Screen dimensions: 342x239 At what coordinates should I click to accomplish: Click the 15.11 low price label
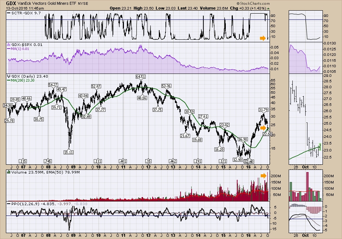(68, 153)
